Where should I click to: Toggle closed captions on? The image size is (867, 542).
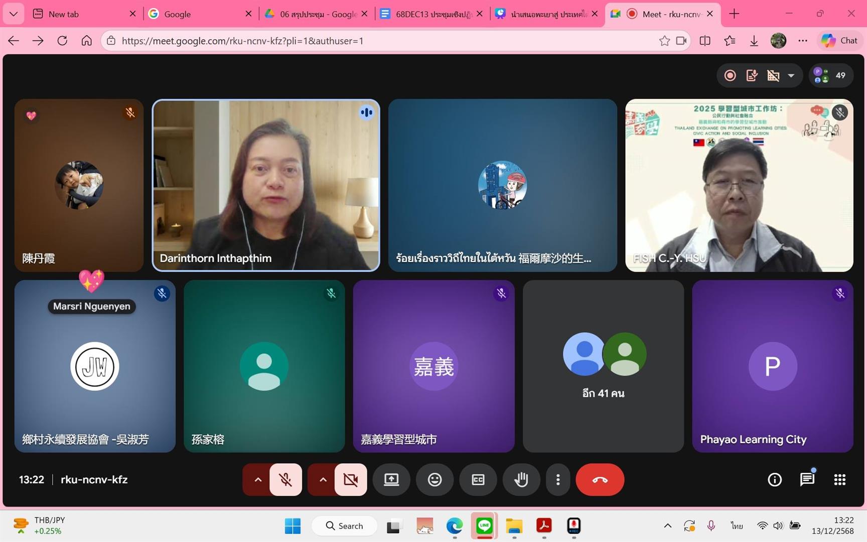478,480
